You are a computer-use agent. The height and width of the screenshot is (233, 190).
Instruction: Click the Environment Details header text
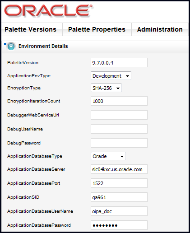(43, 46)
